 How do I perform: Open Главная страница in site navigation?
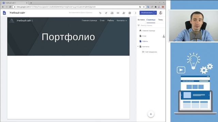pos(89,20)
